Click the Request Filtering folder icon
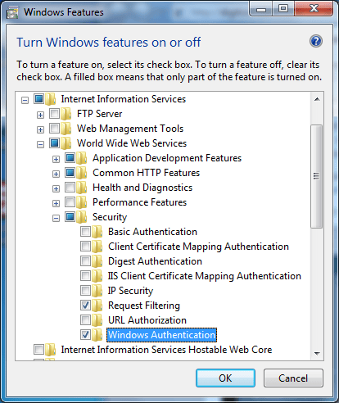Viewport: 339px width, 403px height. tap(97, 306)
